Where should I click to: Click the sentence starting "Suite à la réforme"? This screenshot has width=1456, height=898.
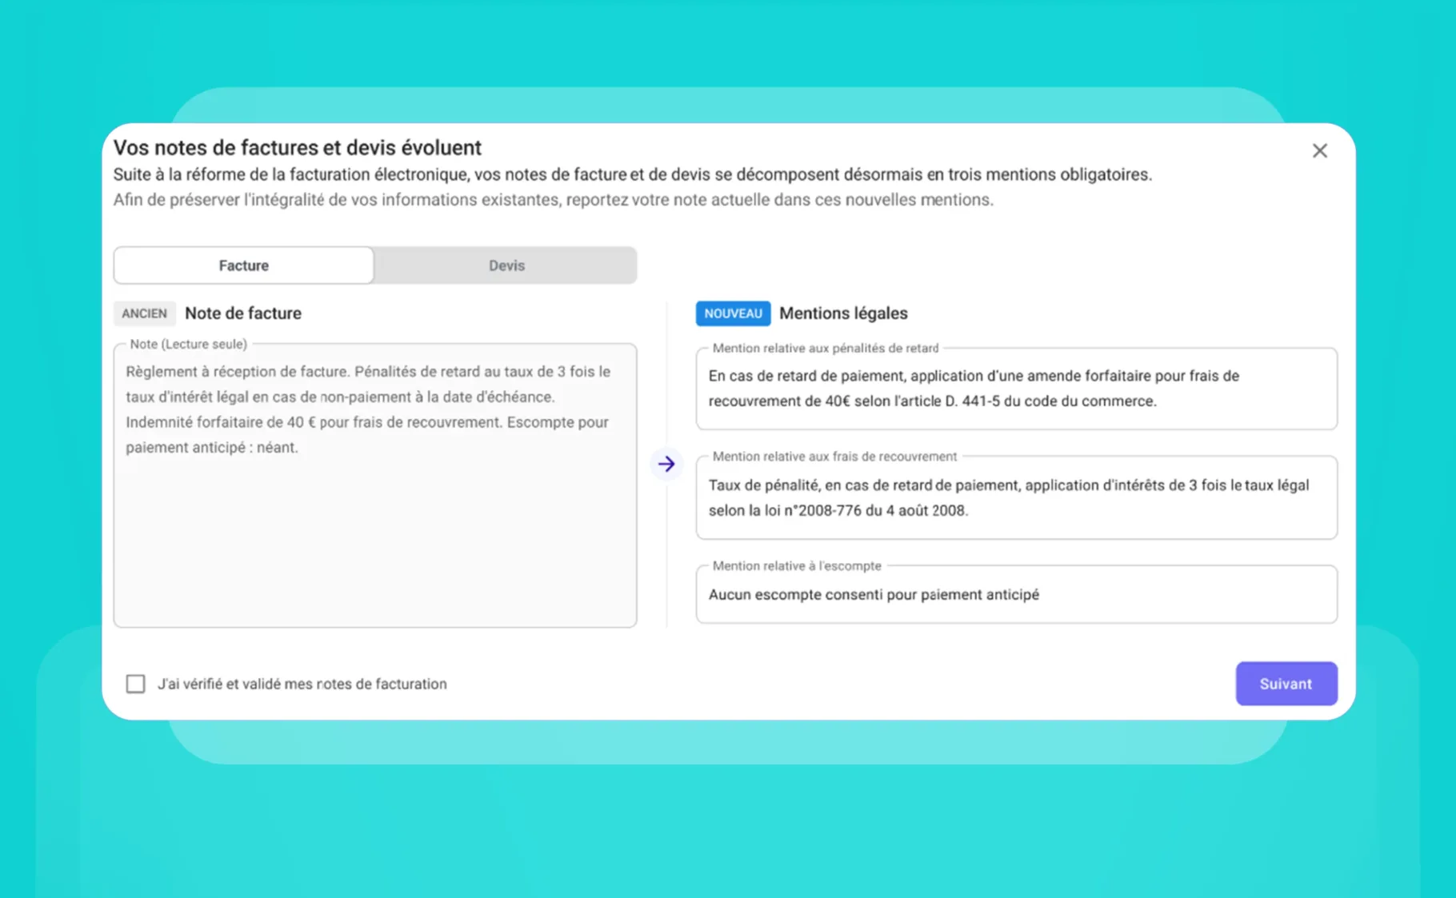click(633, 174)
